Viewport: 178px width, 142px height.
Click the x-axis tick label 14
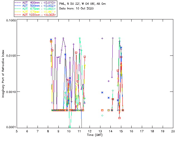[x=111, y=131]
